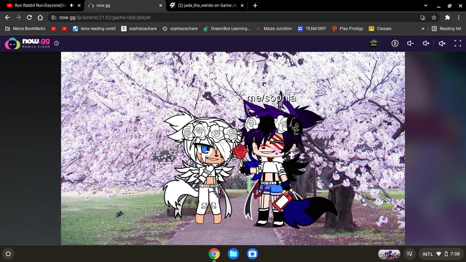Open the media controls playlist icon

(410, 254)
